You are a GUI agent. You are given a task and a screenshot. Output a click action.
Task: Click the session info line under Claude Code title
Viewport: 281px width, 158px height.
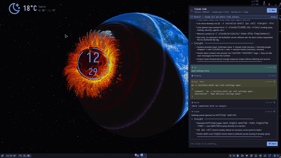pyautogui.click(x=221, y=12)
